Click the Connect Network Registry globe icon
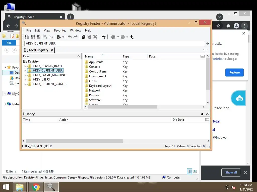The image size is (257, 192). (33, 37)
